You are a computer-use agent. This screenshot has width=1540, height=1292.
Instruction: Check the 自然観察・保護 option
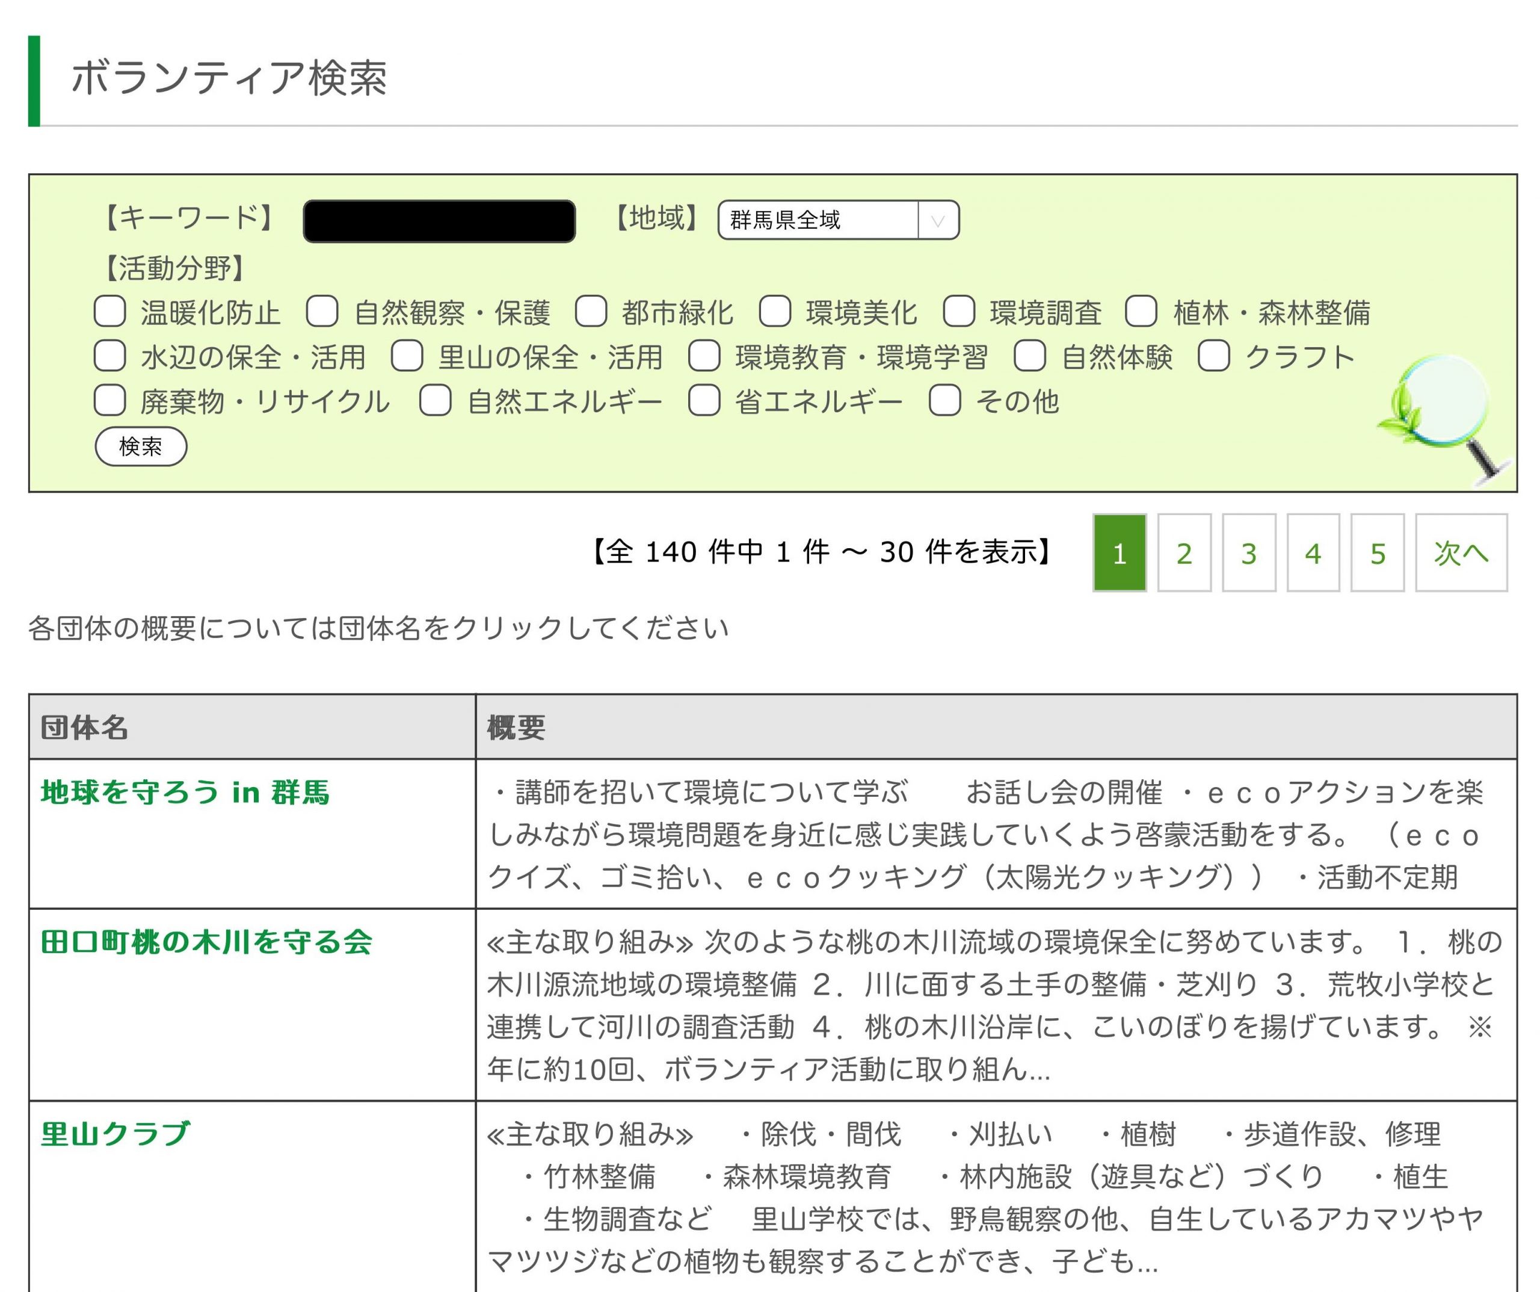tap(322, 311)
